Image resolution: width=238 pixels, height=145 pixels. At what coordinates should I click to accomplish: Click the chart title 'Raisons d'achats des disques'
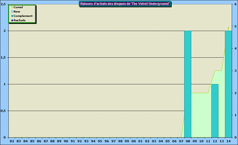coord(125,4)
